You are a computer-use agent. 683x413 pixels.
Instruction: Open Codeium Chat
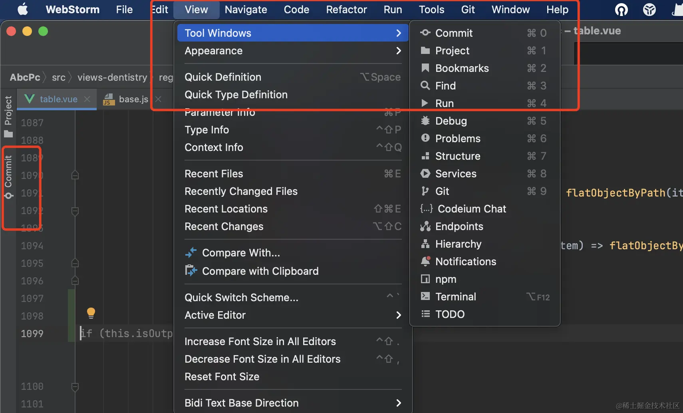(471, 208)
